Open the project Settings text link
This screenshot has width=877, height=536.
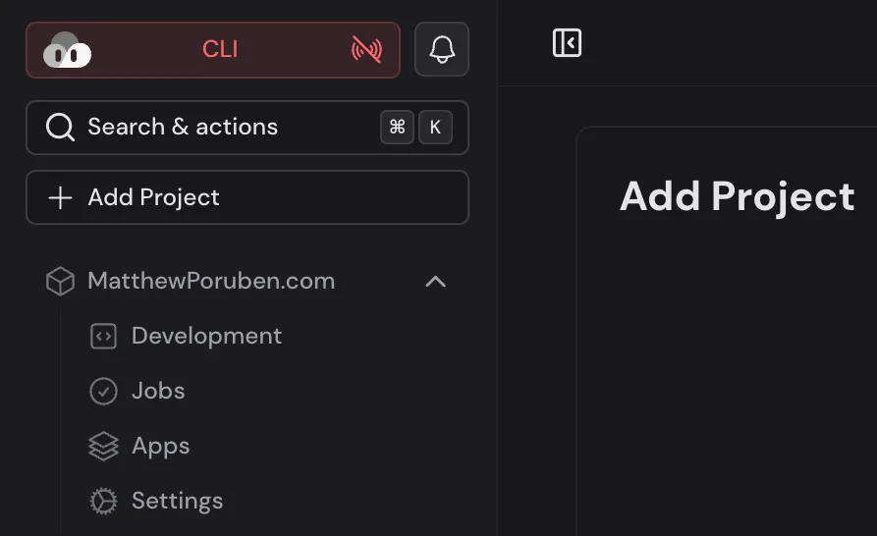pyautogui.click(x=177, y=502)
